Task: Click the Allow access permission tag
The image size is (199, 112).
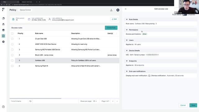Action: [144, 34]
